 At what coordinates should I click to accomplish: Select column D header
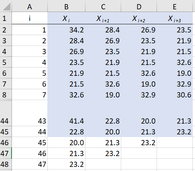point(139,7)
